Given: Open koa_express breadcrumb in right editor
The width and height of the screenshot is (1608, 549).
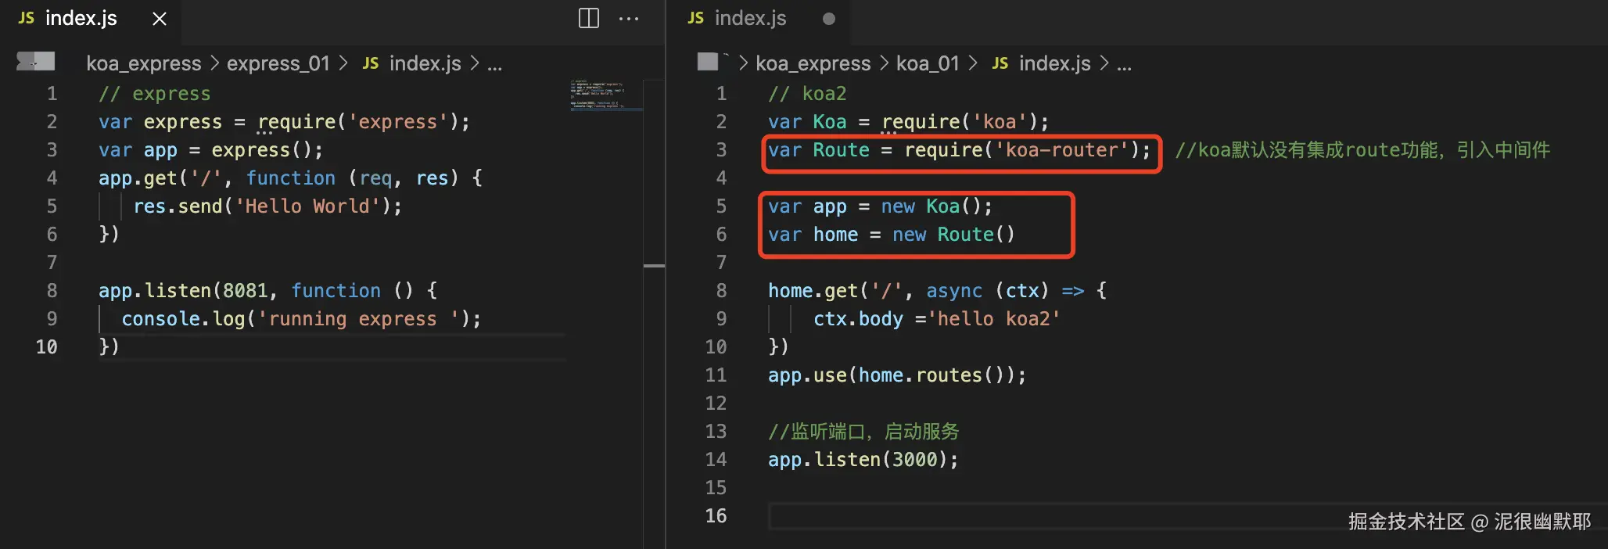Looking at the screenshot, I should [813, 63].
